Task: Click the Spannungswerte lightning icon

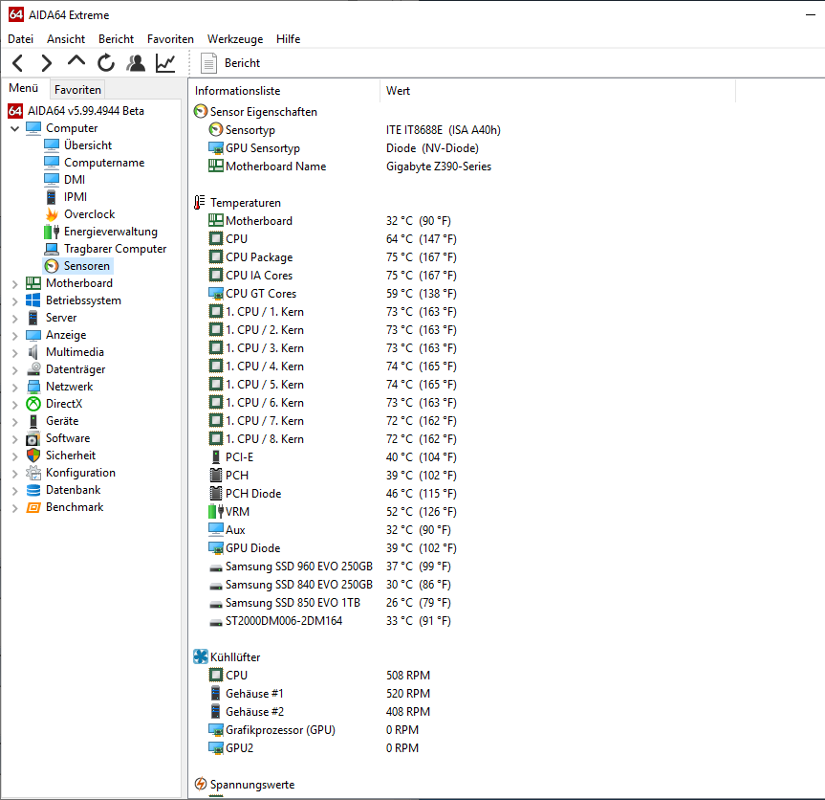Action: [x=201, y=784]
